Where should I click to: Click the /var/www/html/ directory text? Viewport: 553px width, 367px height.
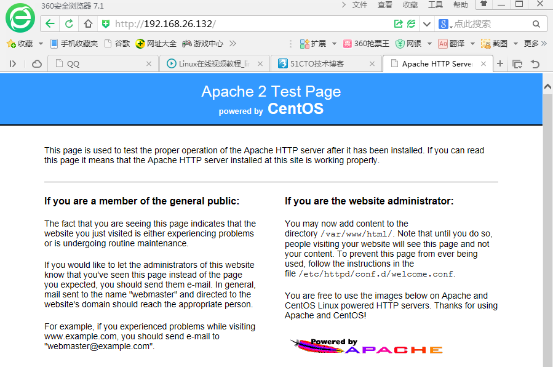pos(357,234)
